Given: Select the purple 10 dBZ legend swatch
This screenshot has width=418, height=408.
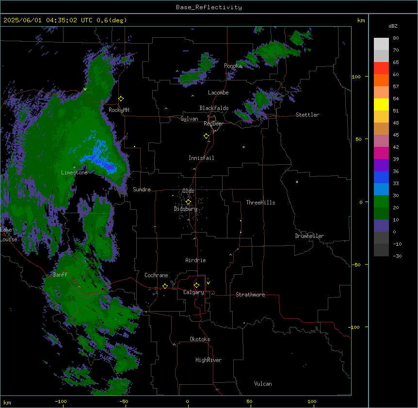Looking at the screenshot, I should coord(381,226).
